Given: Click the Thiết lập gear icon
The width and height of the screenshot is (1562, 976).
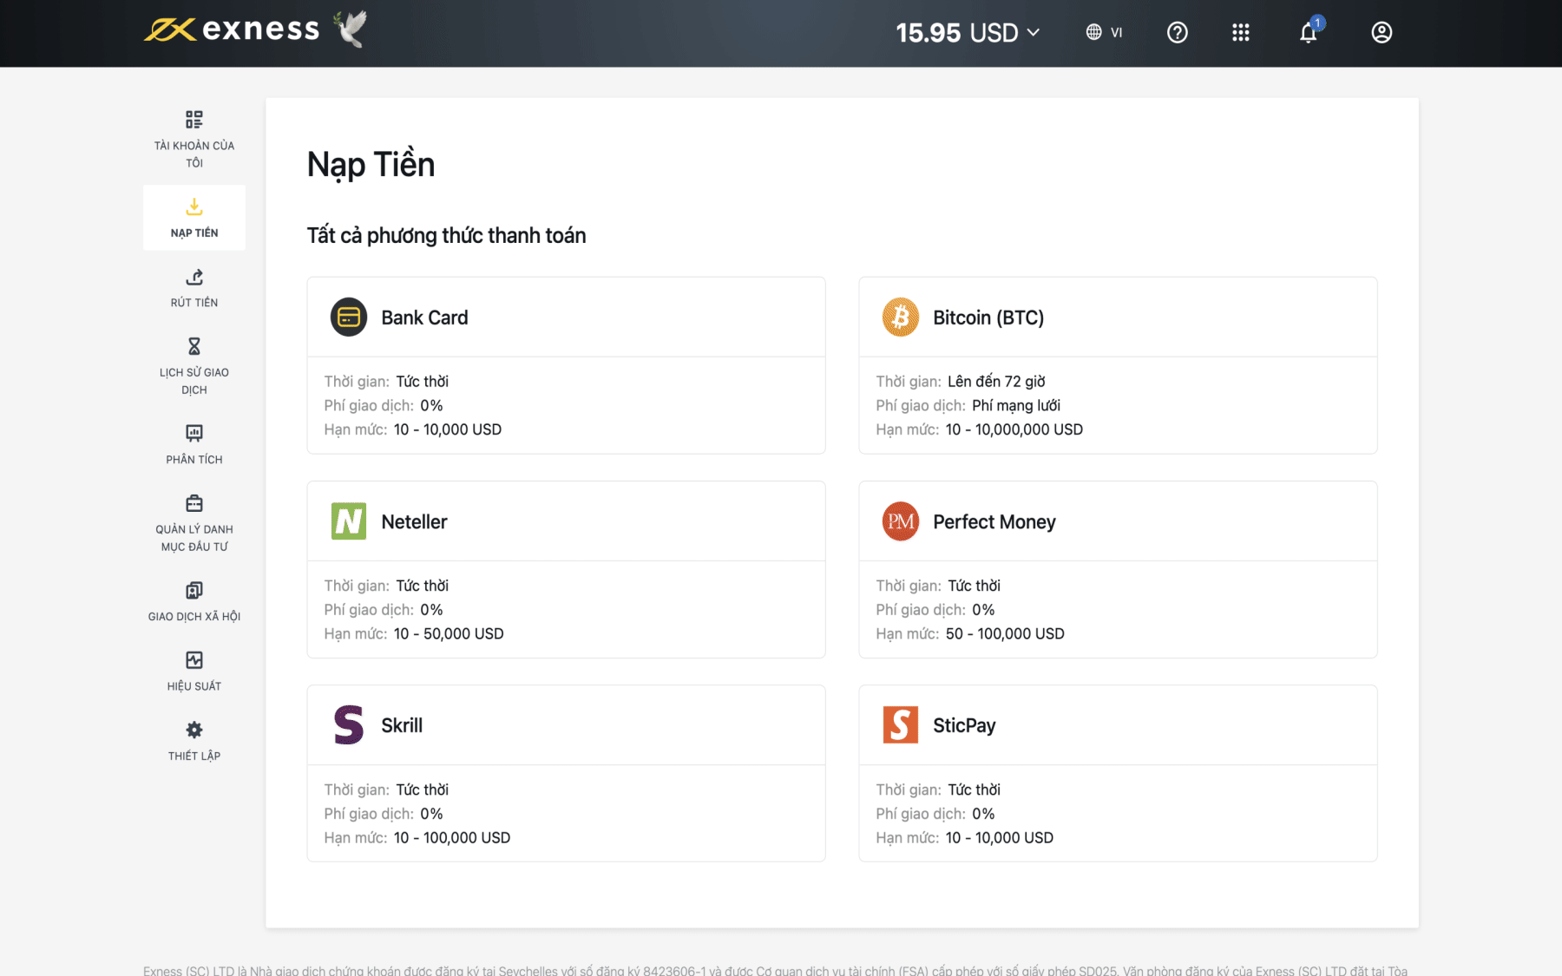Looking at the screenshot, I should [194, 730].
